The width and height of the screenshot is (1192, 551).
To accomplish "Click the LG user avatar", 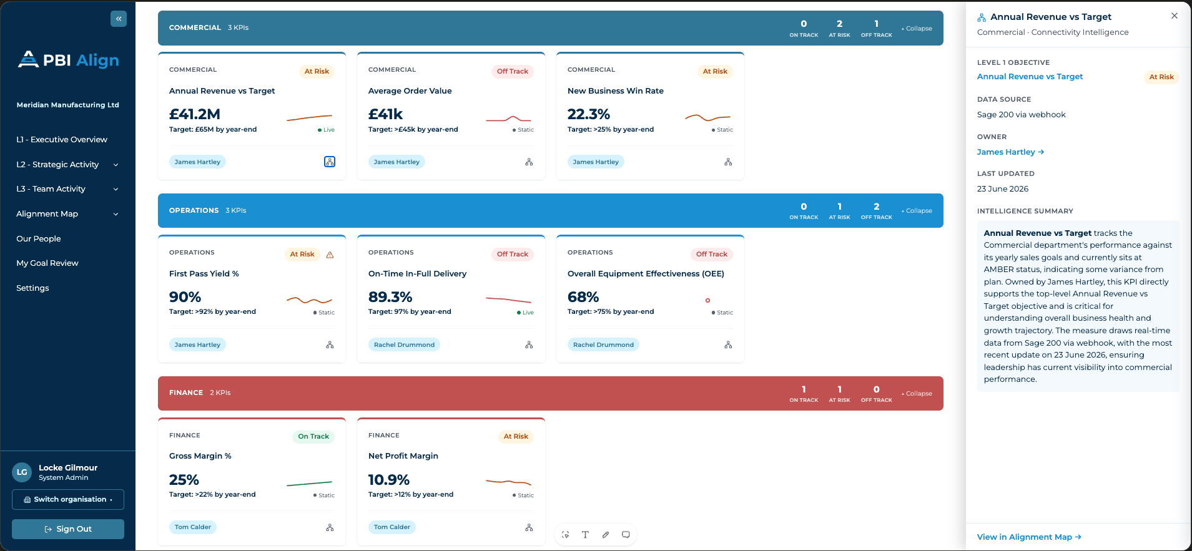I will (22, 472).
